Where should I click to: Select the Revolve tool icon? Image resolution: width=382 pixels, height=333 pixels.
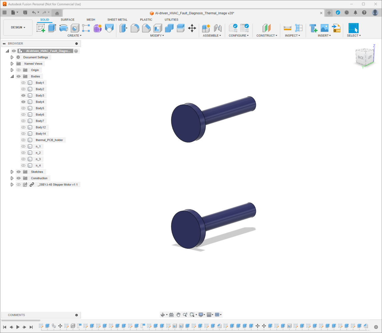point(64,28)
